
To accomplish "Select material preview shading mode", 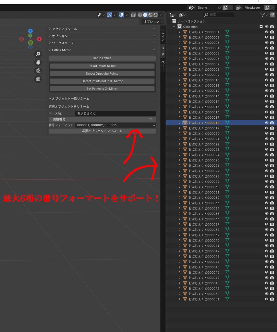I will pos(150,15).
